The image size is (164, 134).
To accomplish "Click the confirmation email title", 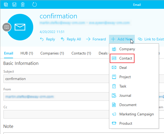I will [58, 16].
